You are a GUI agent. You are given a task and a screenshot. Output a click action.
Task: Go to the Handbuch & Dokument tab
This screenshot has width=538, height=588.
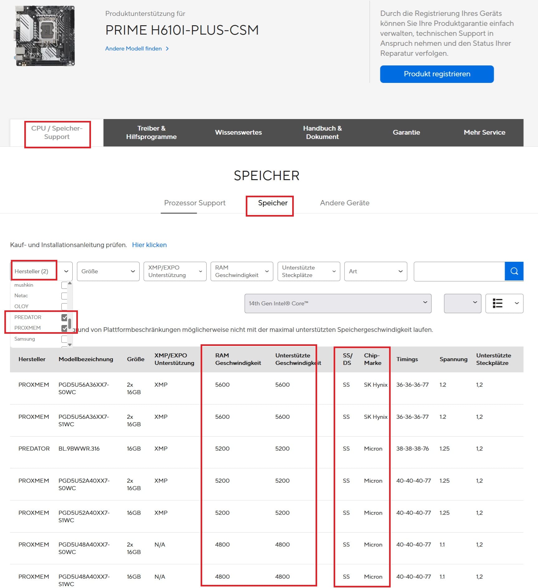(322, 132)
